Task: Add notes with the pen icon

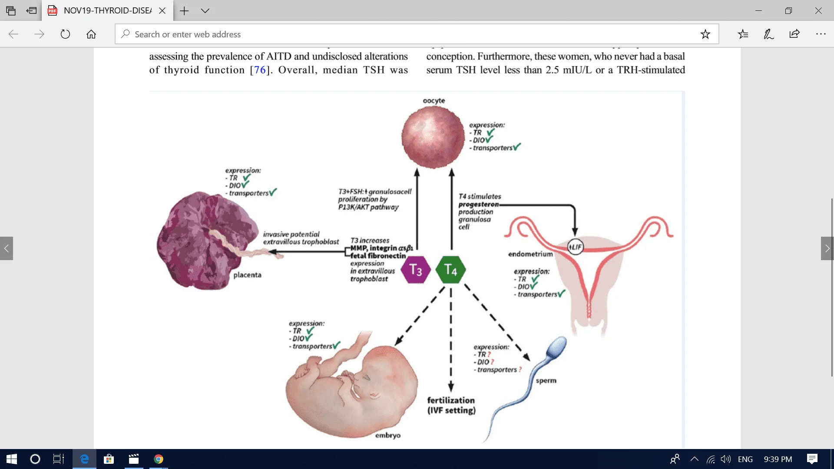Action: pyautogui.click(x=769, y=34)
